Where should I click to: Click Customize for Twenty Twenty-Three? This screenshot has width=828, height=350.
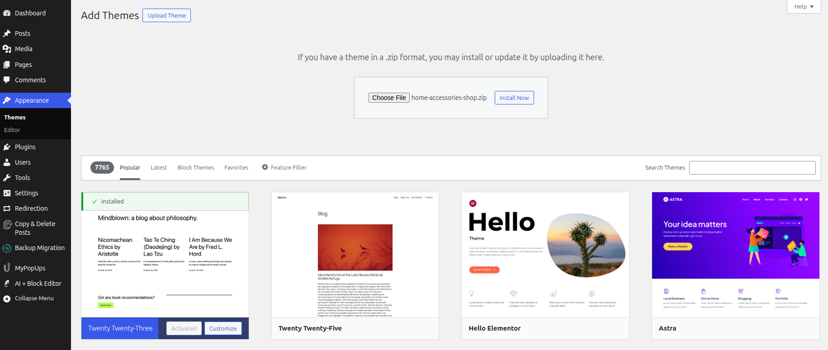[223, 328]
